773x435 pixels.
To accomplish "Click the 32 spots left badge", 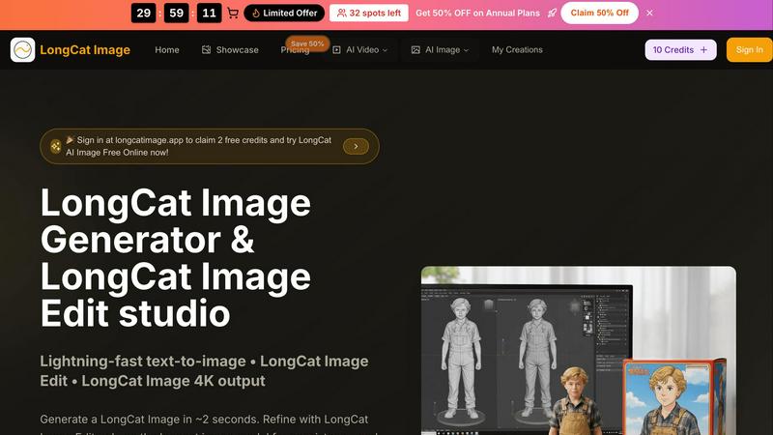I will coord(369,14).
